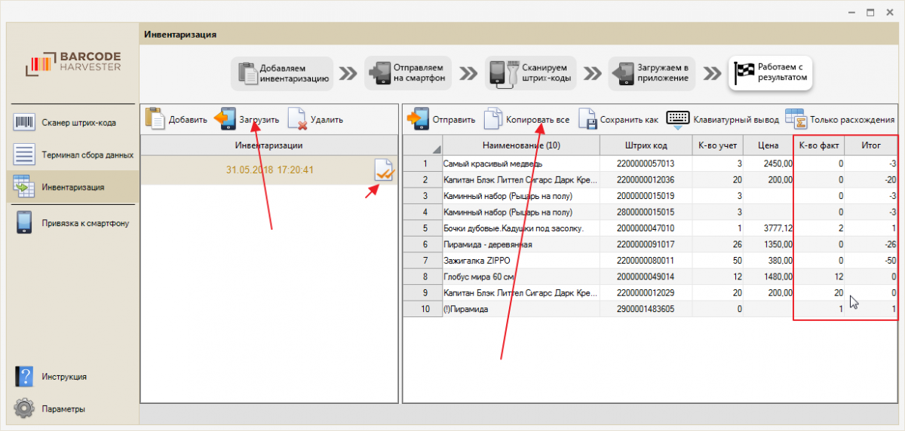Click the checkmark document icon on inventory entry
Viewport: 905px width, 431px height.
point(384,170)
